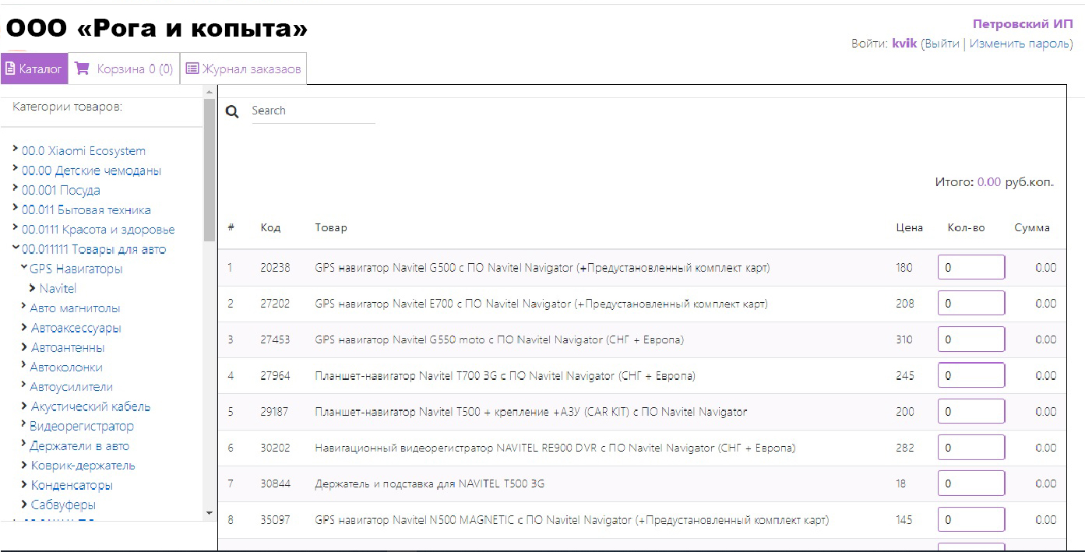Click the Выйти logout link
The height and width of the screenshot is (552, 1085).
point(940,44)
